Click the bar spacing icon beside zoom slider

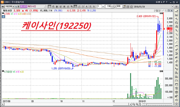pyautogui.click(x=140, y=104)
